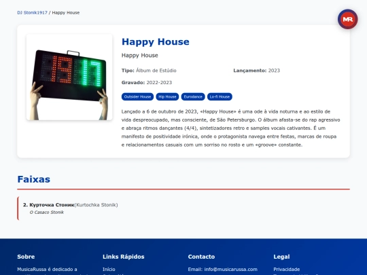Click the info@musicarussa.com email link
This screenshot has width=367, height=275.
230,269
